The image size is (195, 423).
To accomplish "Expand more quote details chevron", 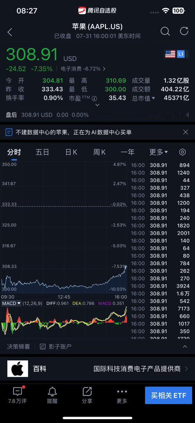I will (98, 105).
